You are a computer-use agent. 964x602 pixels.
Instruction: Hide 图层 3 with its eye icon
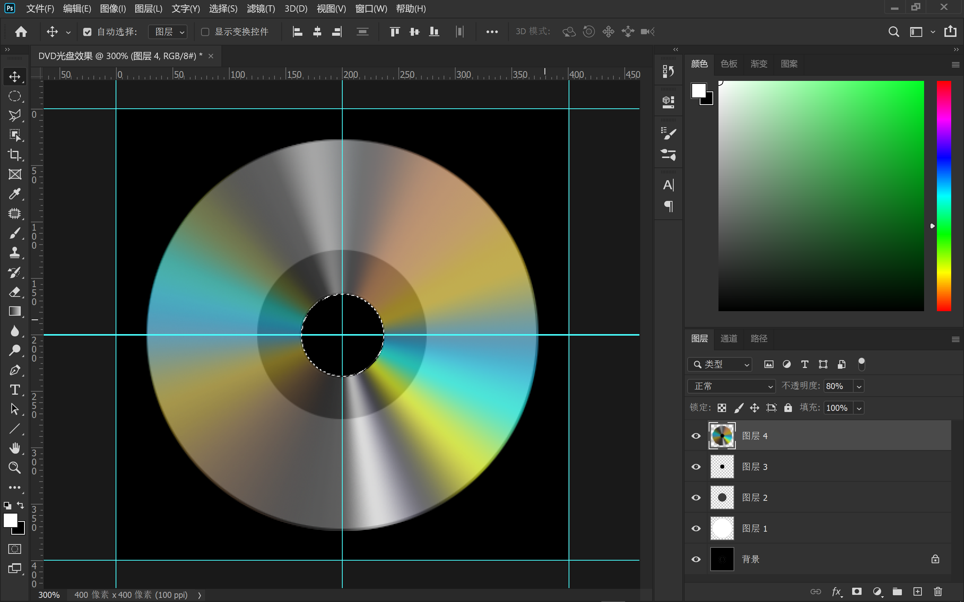[x=696, y=467]
